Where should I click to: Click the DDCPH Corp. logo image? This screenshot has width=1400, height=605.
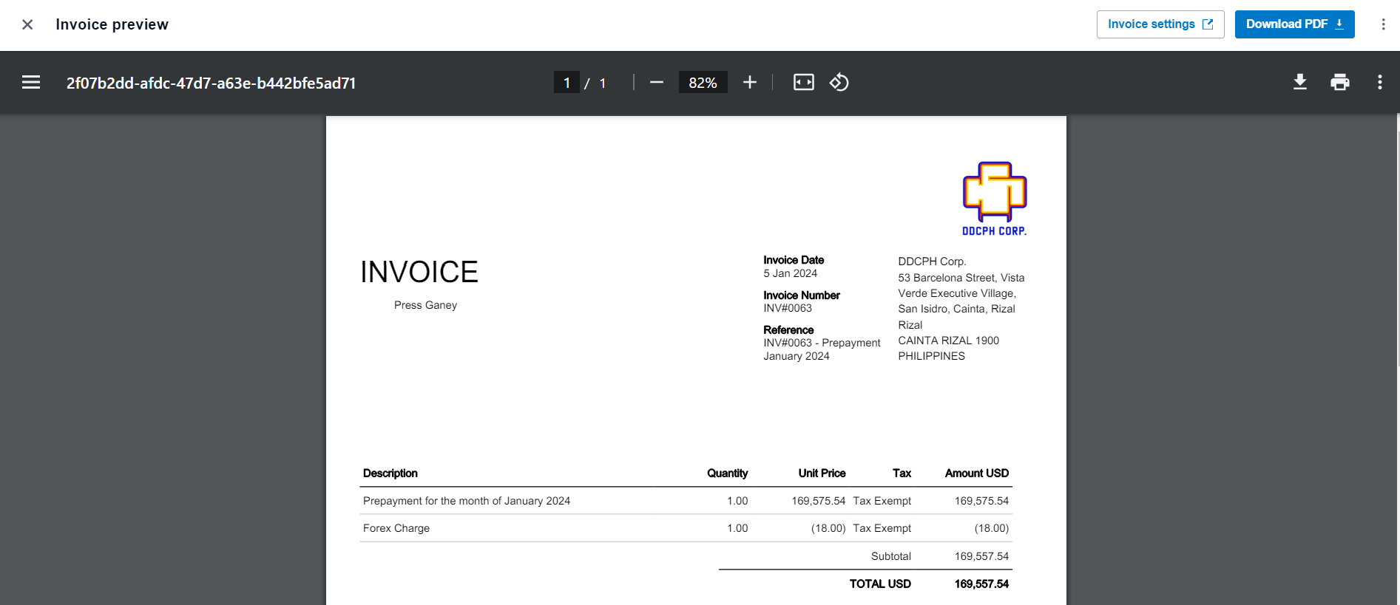[x=995, y=199]
